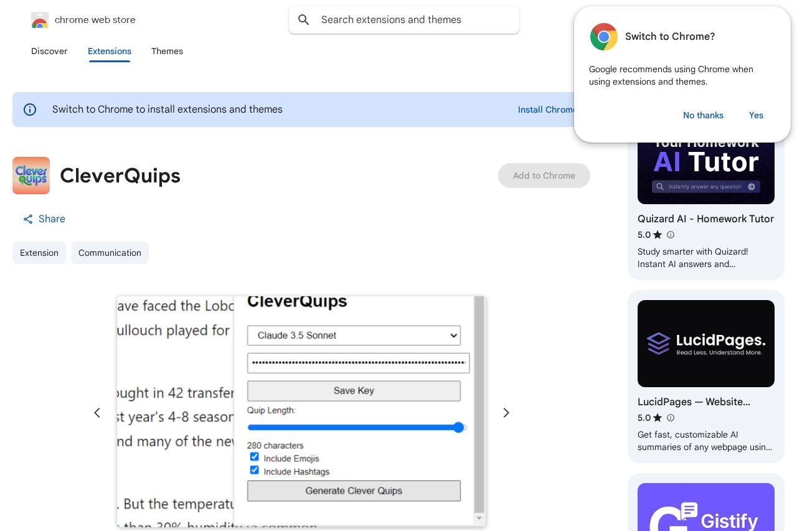Click the Chrome logo in the popup

603,37
